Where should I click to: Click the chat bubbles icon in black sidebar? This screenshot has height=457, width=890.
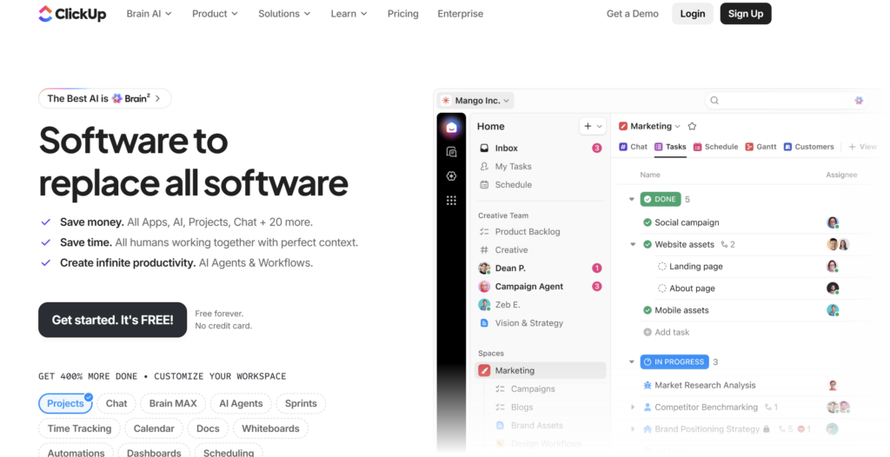(x=451, y=151)
